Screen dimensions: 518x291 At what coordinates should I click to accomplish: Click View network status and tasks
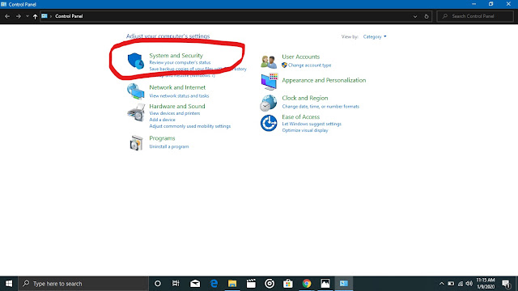pos(179,95)
